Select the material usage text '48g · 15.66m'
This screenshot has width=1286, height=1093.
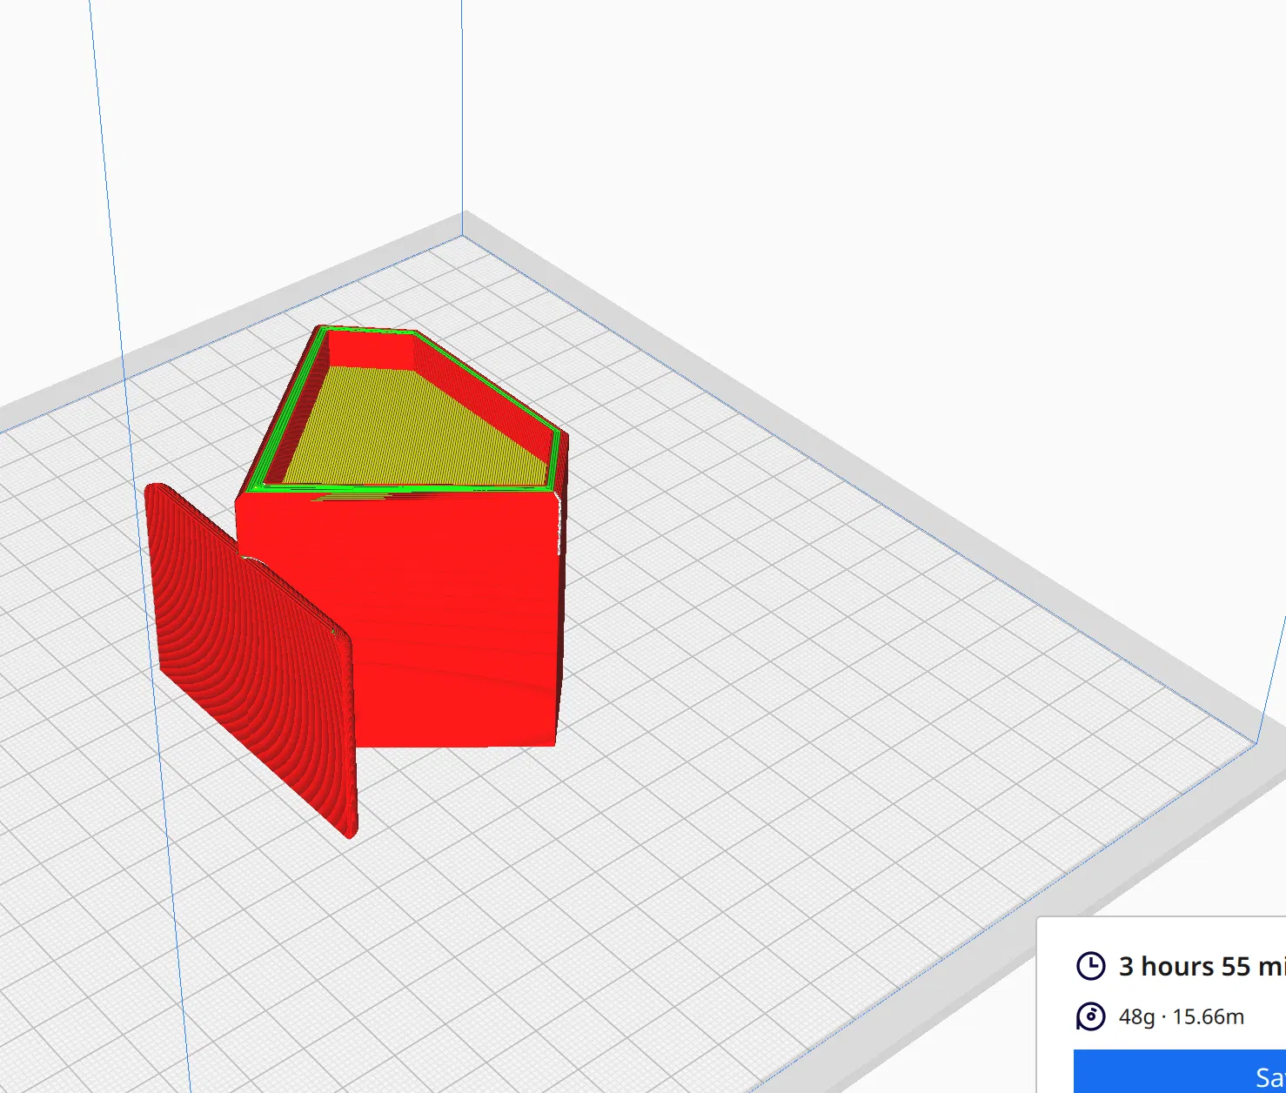click(1182, 1016)
